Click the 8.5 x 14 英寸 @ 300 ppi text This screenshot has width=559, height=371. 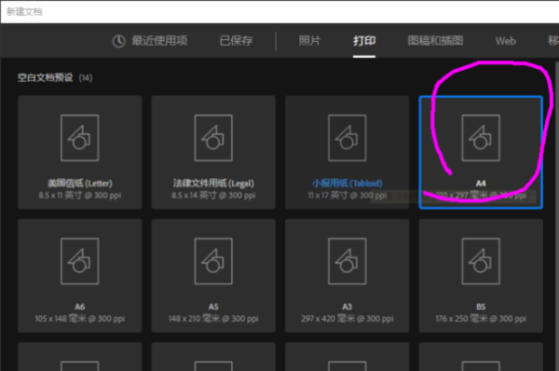[x=213, y=195]
